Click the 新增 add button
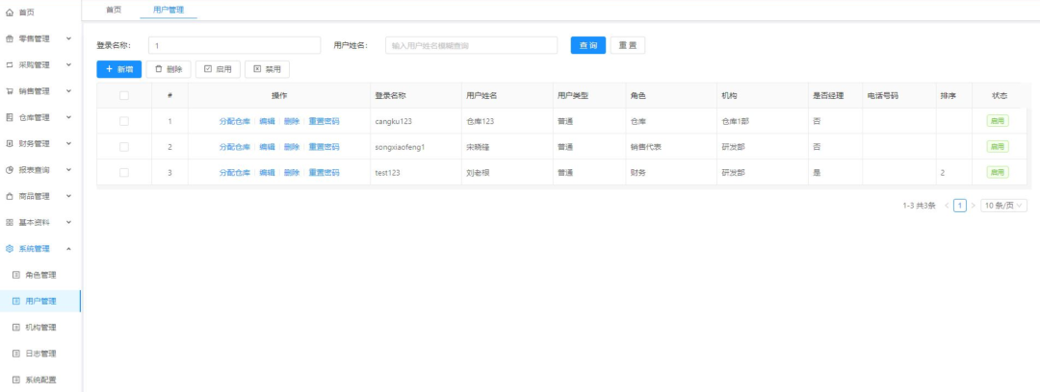This screenshot has width=1040, height=392. tap(118, 69)
